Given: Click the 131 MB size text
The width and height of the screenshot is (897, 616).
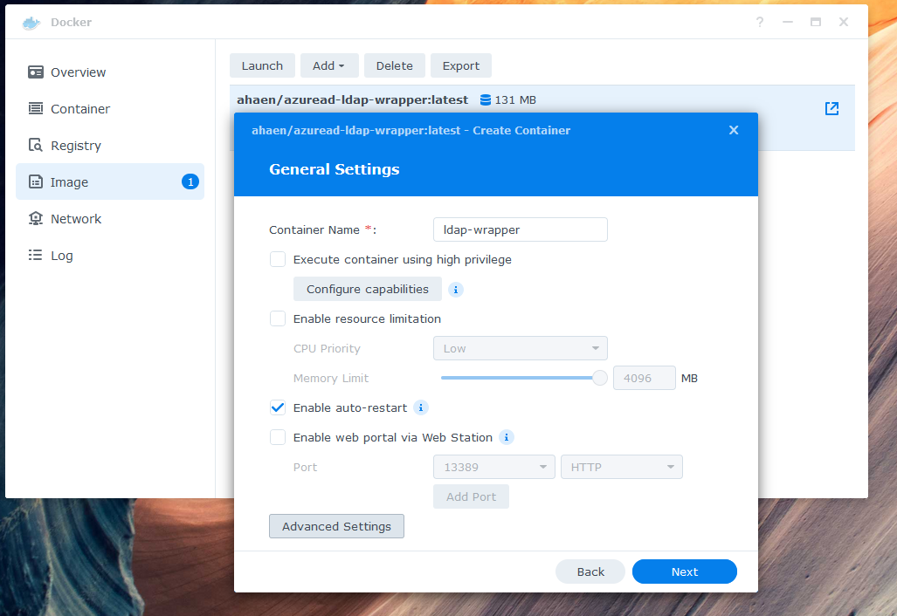Looking at the screenshot, I should click(x=515, y=100).
